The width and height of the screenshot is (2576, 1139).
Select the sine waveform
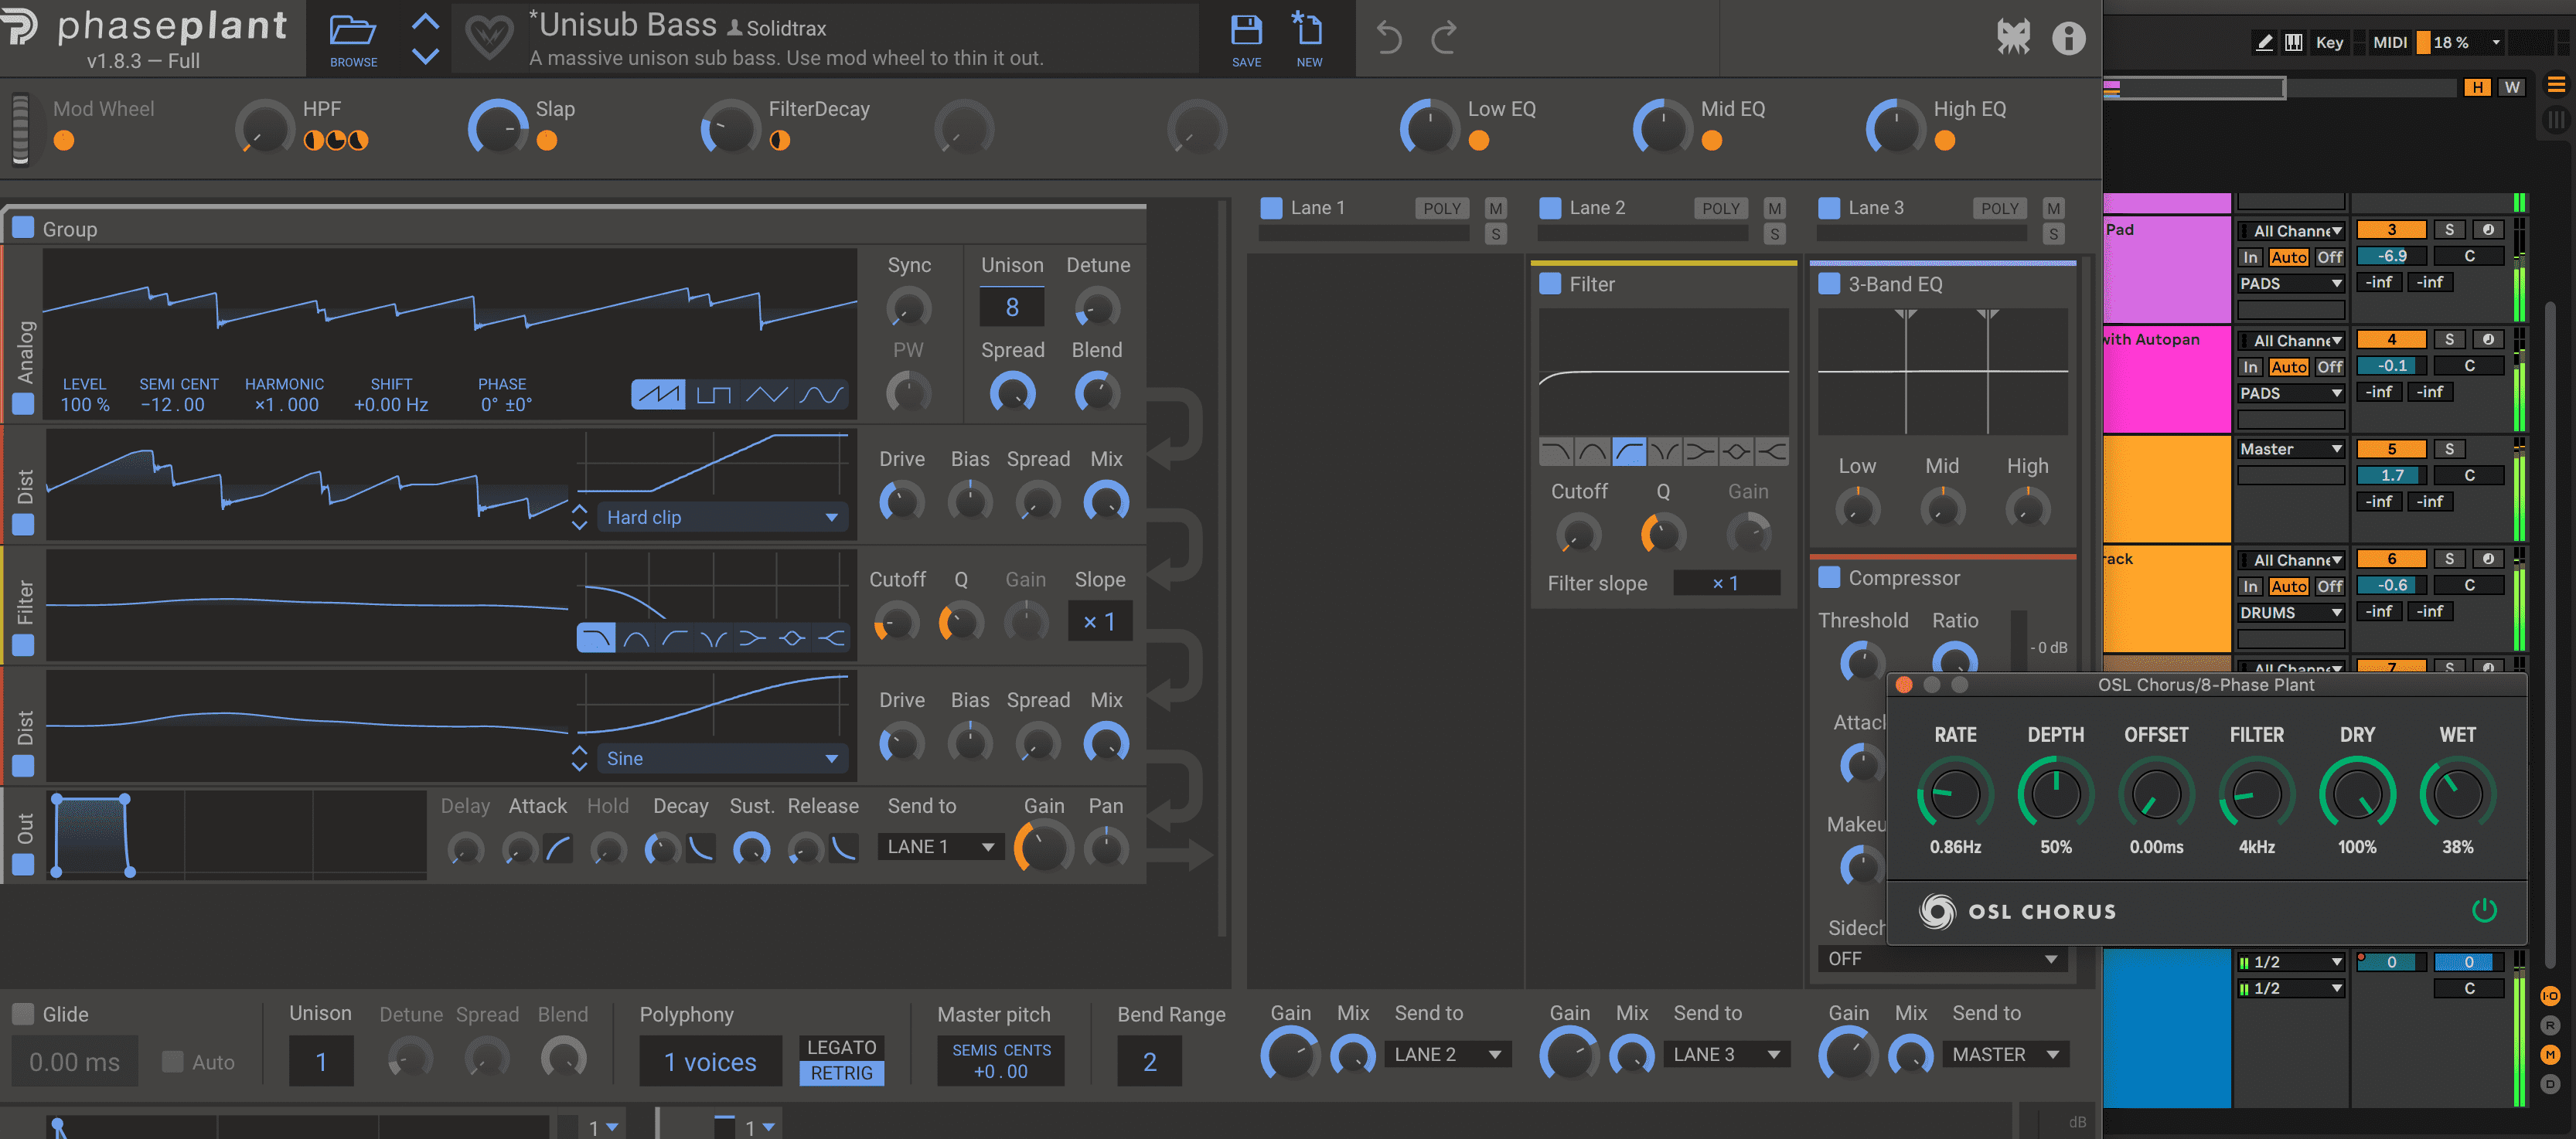(820, 395)
